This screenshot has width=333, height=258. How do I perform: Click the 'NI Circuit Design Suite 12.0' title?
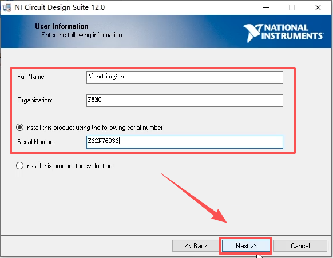coord(60,7)
